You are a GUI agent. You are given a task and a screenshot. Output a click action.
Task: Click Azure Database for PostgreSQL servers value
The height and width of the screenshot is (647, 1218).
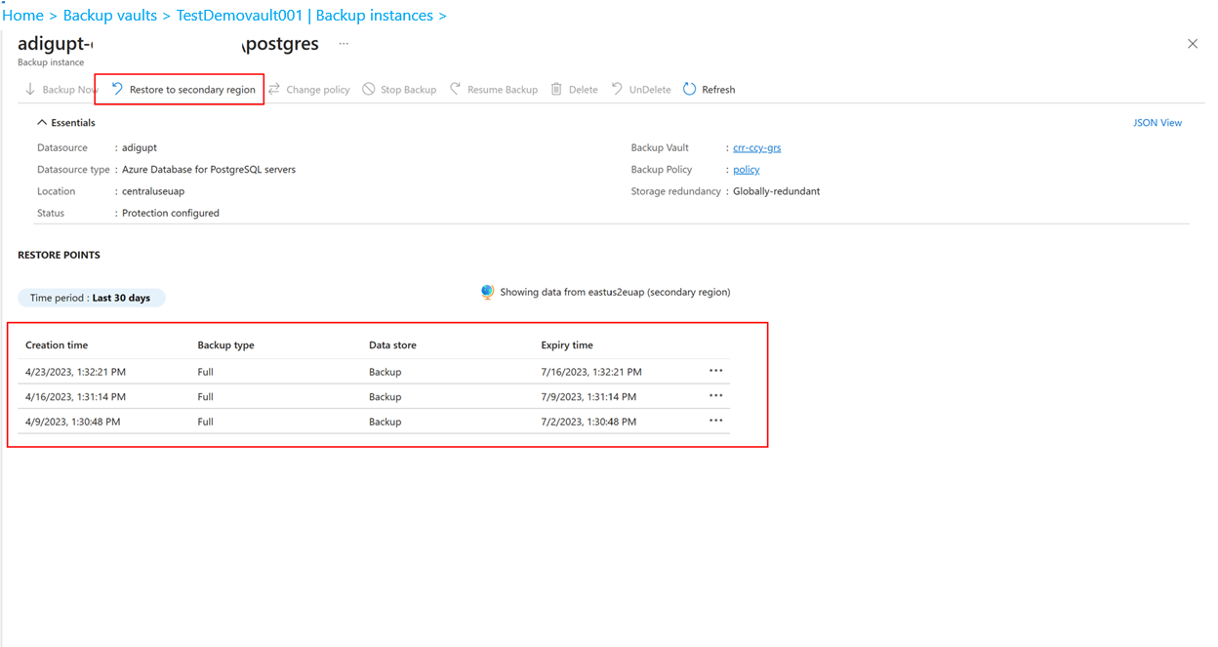(209, 170)
